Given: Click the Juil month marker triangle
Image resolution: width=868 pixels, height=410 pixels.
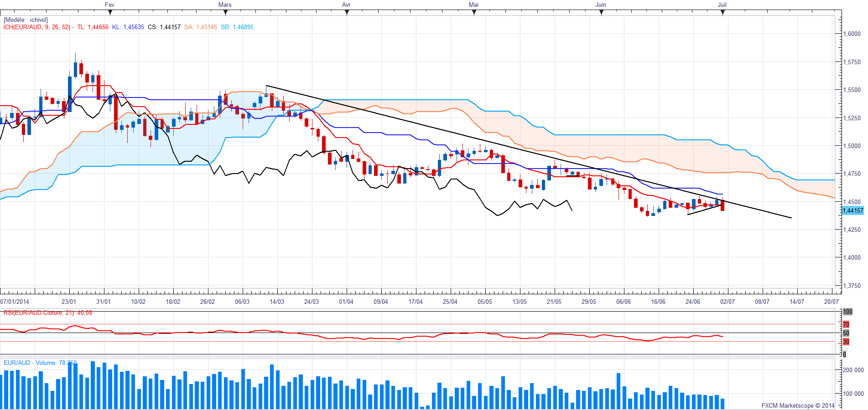Looking at the screenshot, I should (723, 13).
